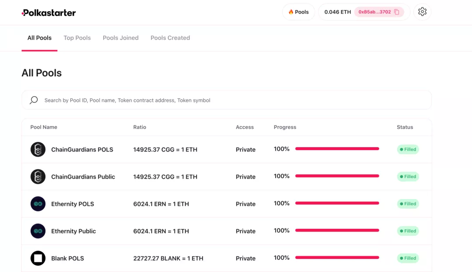The width and height of the screenshot is (472, 272).
Task: Click the Pool Name column header
Action: [x=44, y=127]
